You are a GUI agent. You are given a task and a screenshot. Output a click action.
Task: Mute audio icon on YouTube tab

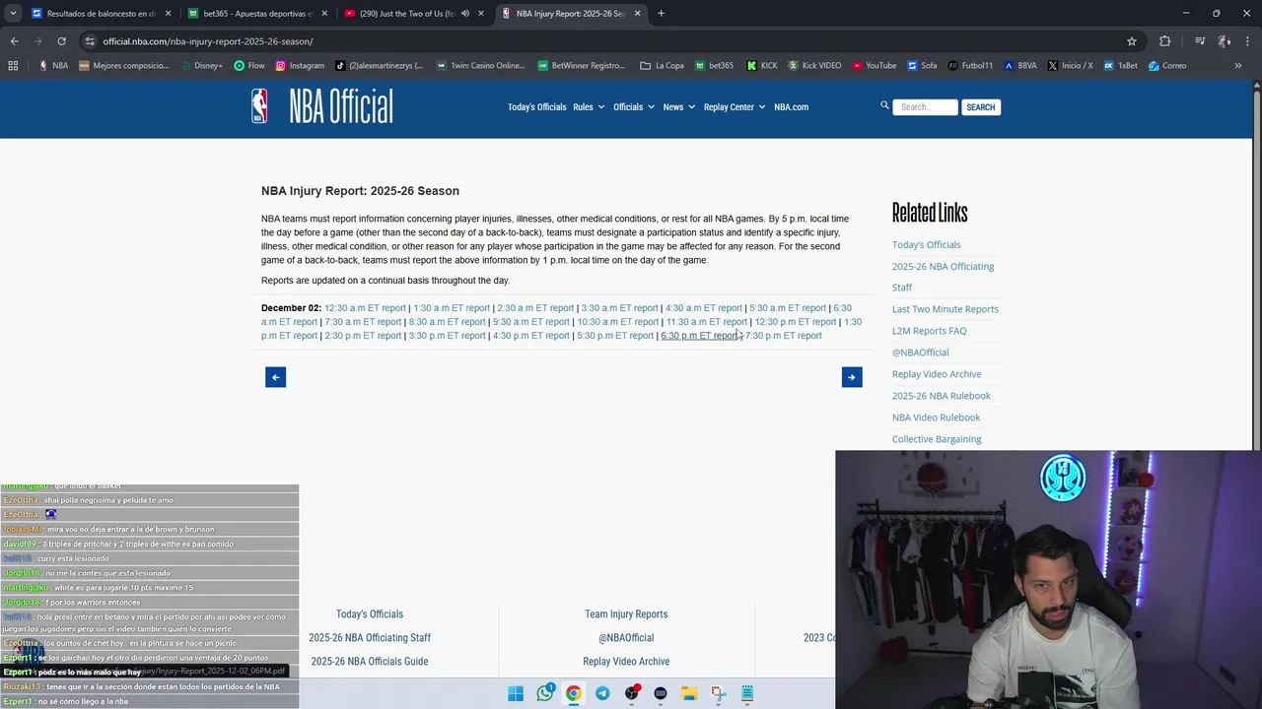tap(465, 14)
